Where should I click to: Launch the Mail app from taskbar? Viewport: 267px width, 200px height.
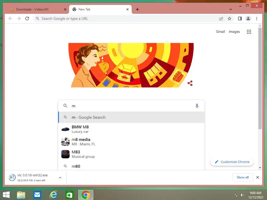click(37, 195)
